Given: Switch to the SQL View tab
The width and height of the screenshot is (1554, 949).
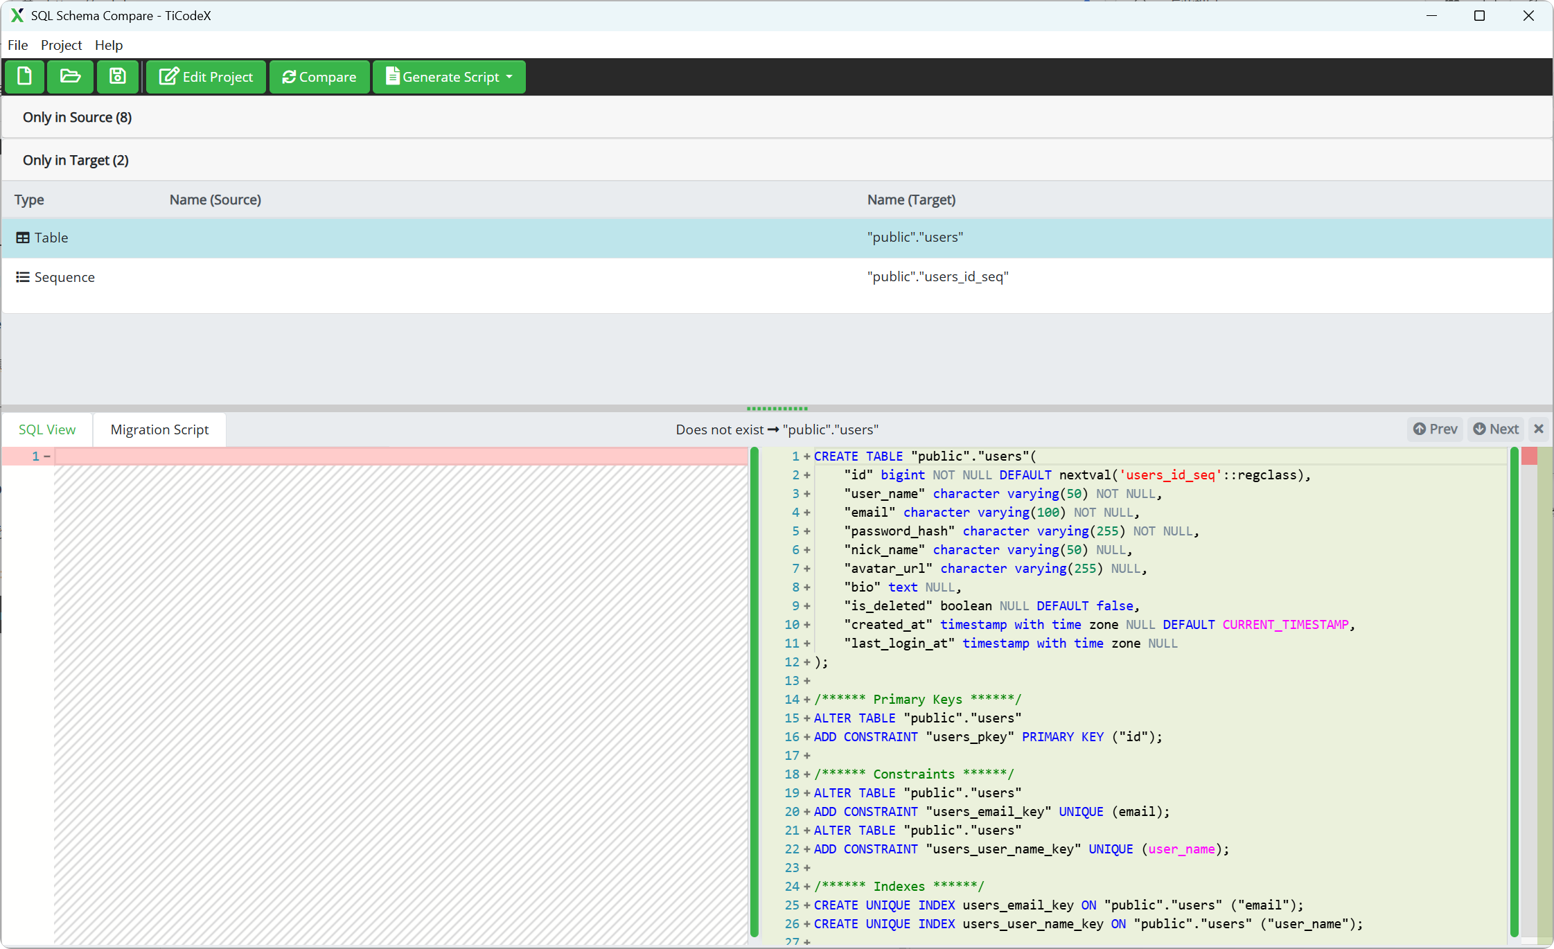Looking at the screenshot, I should tap(47, 429).
